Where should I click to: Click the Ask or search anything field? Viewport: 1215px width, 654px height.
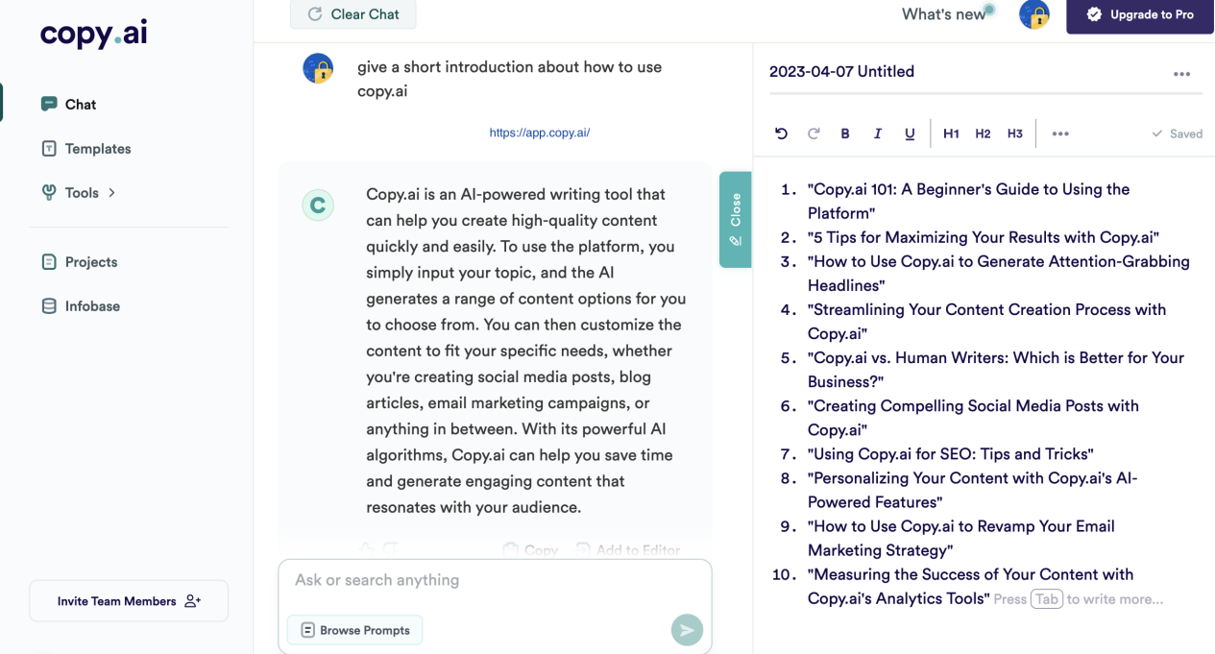(x=495, y=580)
